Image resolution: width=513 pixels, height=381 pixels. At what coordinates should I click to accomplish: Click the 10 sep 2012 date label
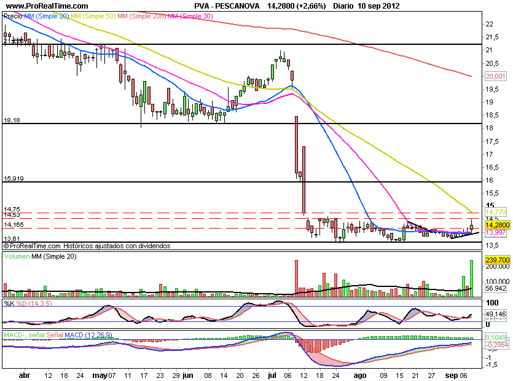[374, 6]
